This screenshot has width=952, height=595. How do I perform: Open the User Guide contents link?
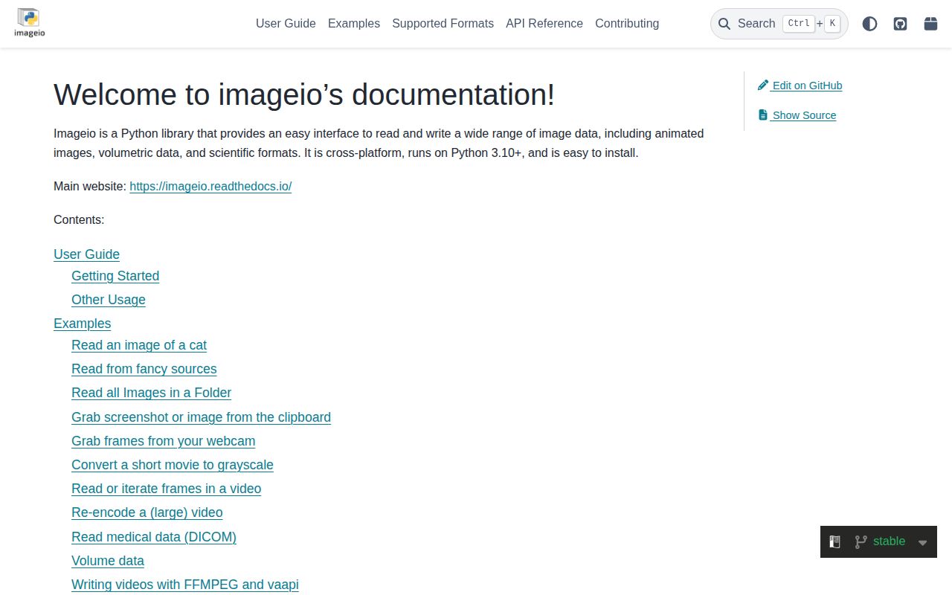pos(86,254)
